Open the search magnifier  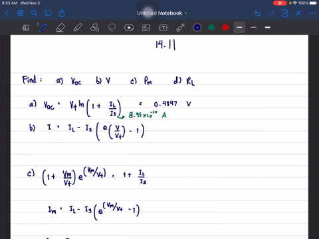coord(34,13)
